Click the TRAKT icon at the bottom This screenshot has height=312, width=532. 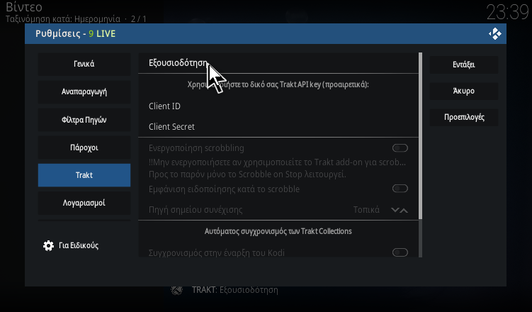pyautogui.click(x=176, y=290)
